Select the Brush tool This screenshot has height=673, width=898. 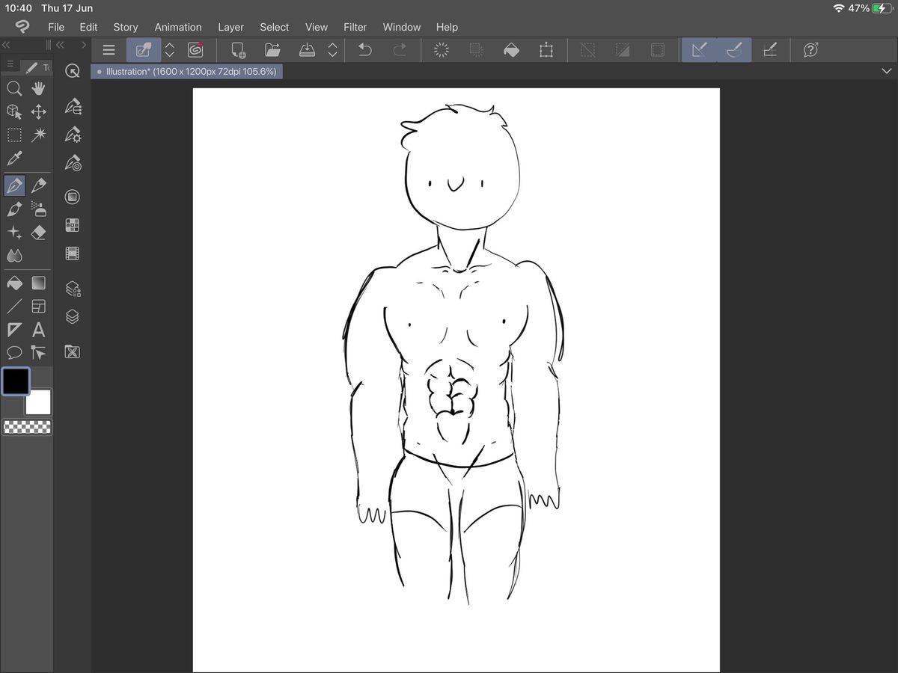tap(14, 209)
